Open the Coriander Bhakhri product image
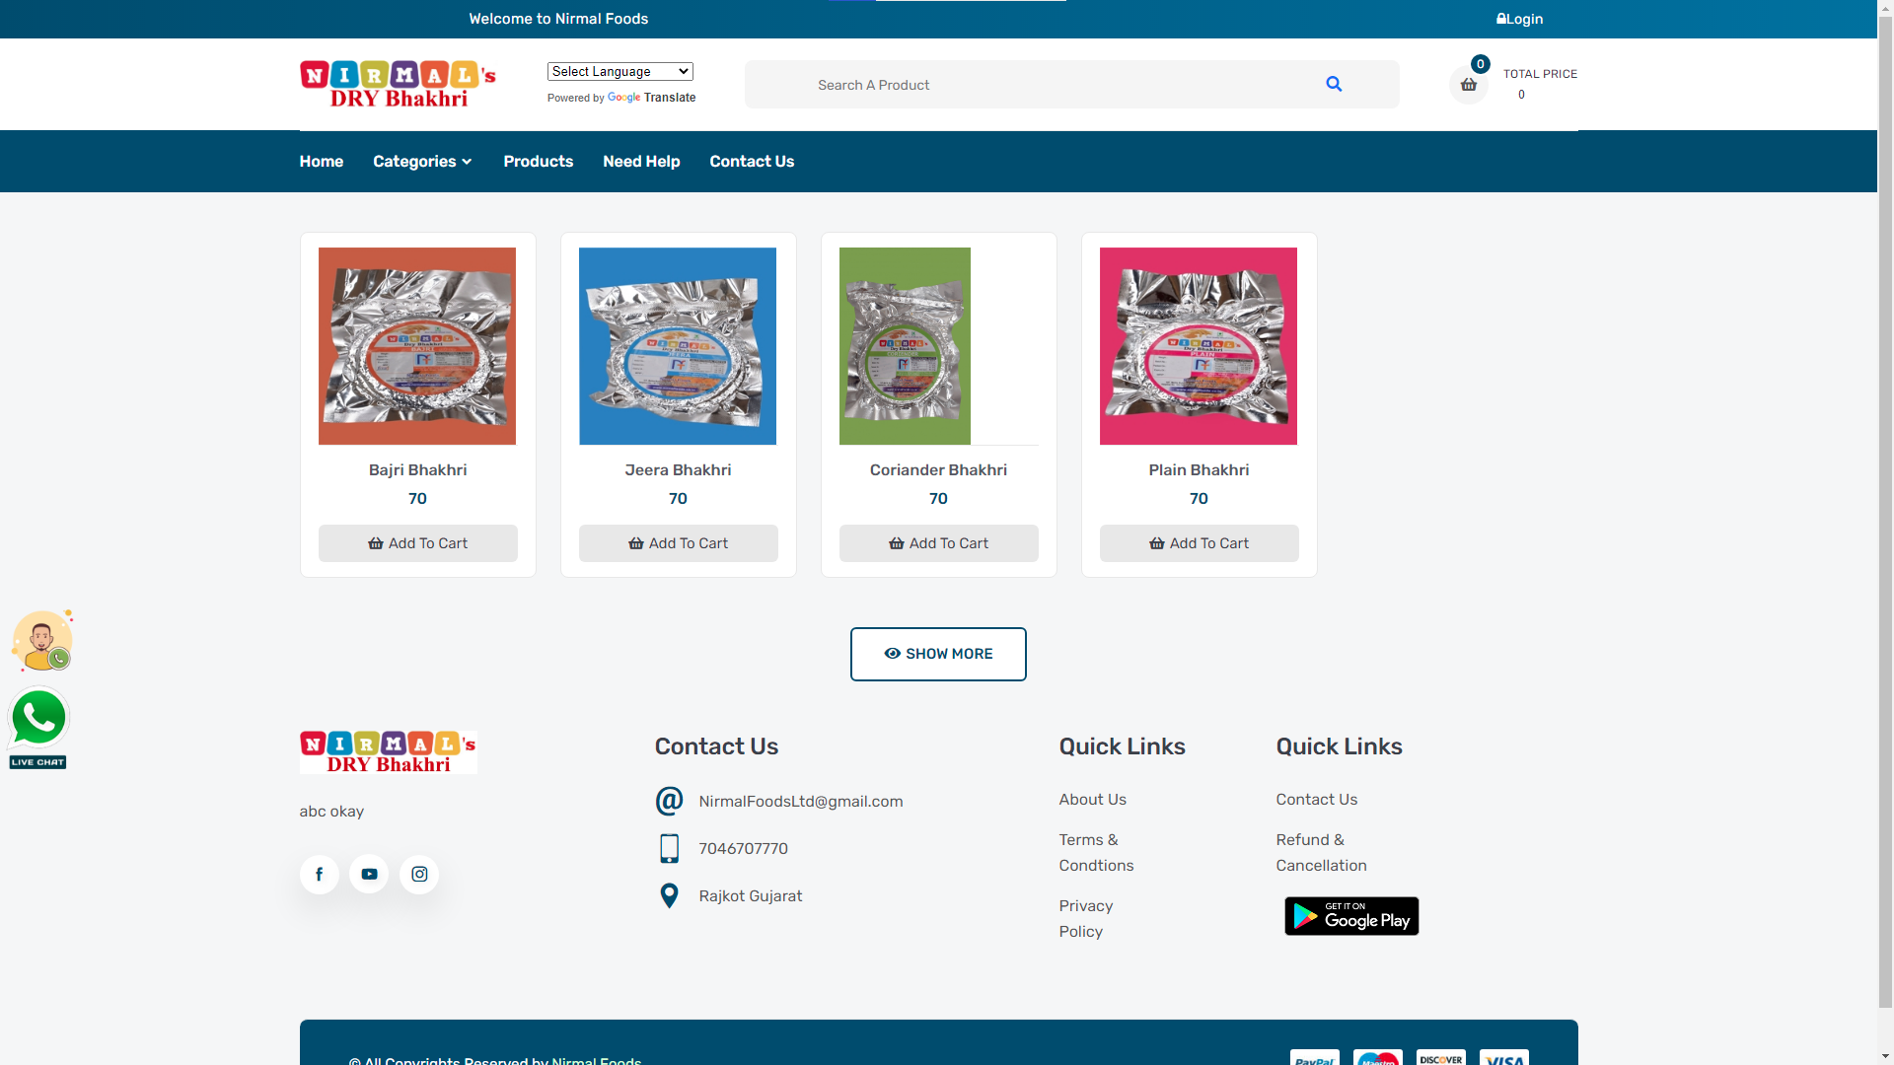The width and height of the screenshot is (1894, 1065). click(x=905, y=346)
